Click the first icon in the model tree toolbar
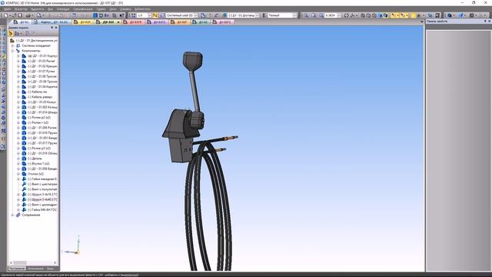Viewport: 492px width, 277px height. coord(11,33)
